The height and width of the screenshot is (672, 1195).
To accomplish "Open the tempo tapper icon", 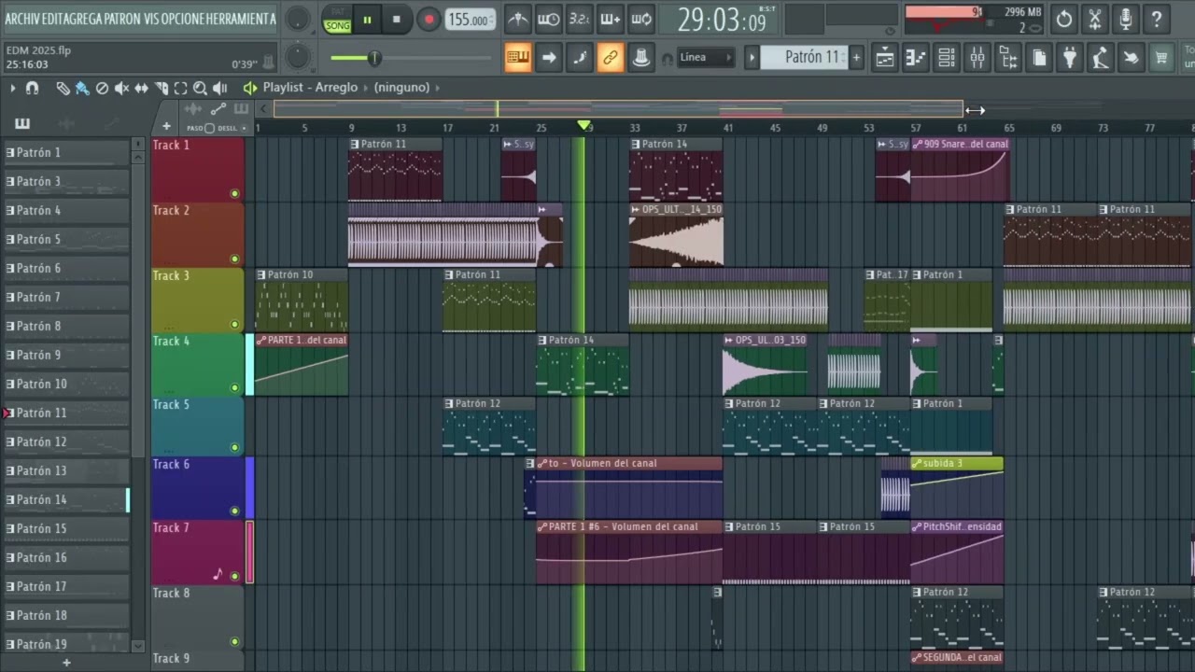I will pos(1101,58).
